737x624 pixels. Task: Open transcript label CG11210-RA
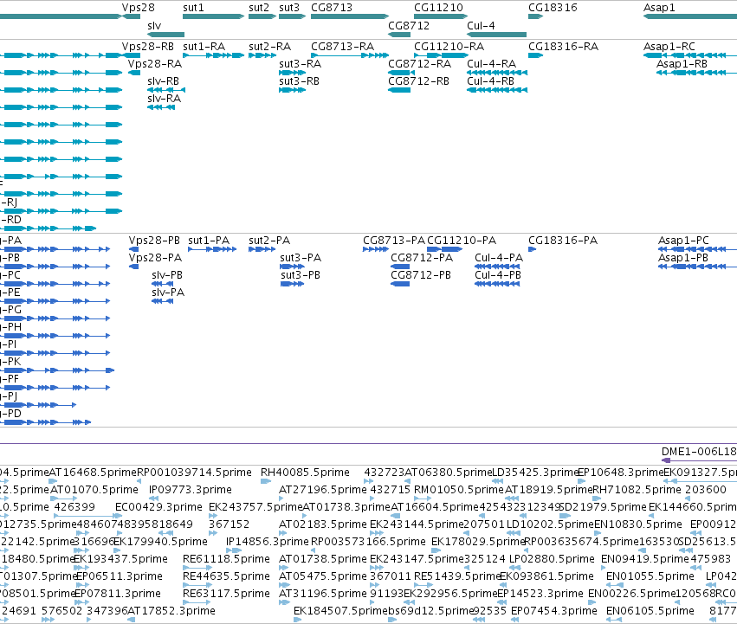449,47
